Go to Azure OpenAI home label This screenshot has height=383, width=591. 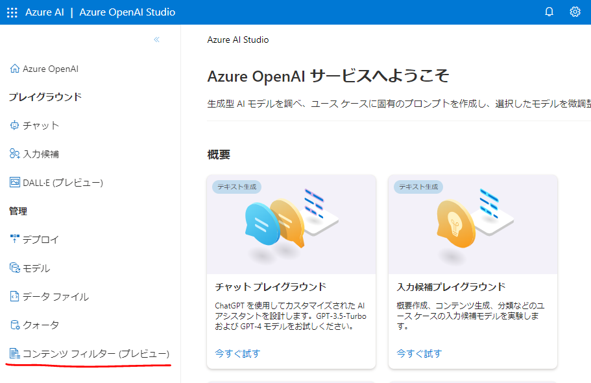pyautogui.click(x=51, y=69)
